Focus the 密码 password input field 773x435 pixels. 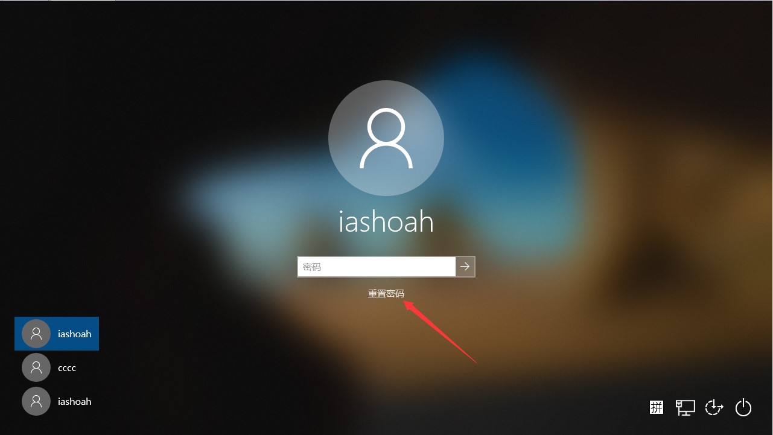pos(377,267)
